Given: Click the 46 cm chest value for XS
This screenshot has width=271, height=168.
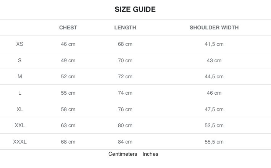Looking at the screenshot, I should (68, 44).
